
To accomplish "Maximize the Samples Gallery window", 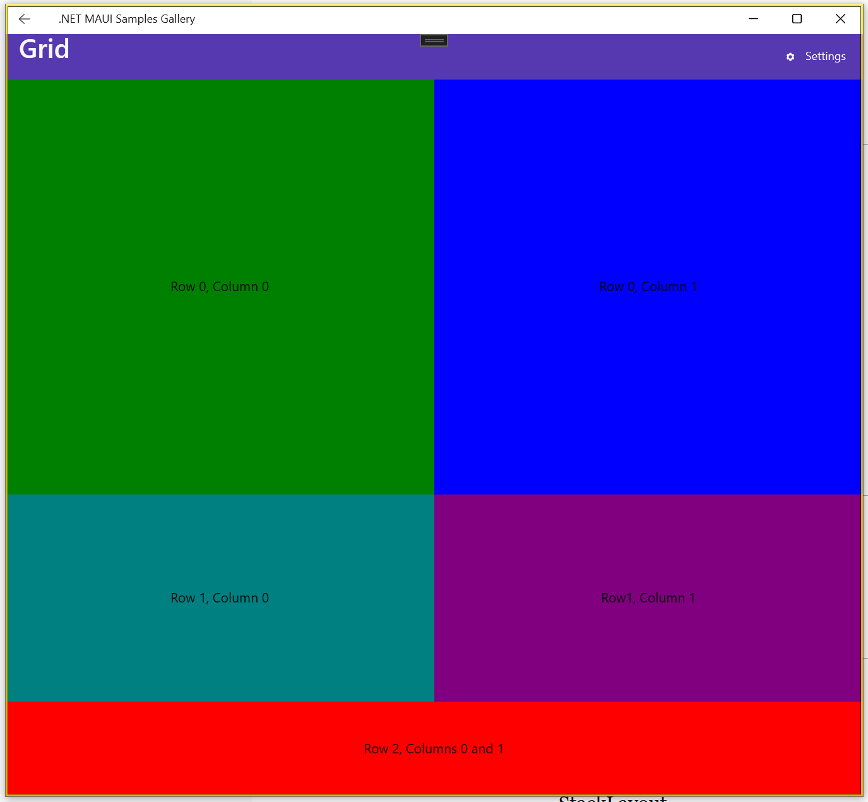I will pyautogui.click(x=797, y=19).
